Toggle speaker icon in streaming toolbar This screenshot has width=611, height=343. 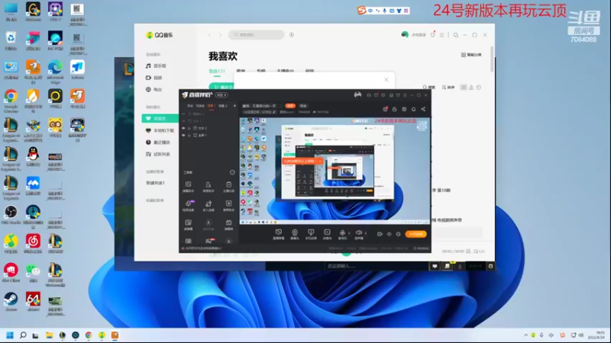pos(358,233)
